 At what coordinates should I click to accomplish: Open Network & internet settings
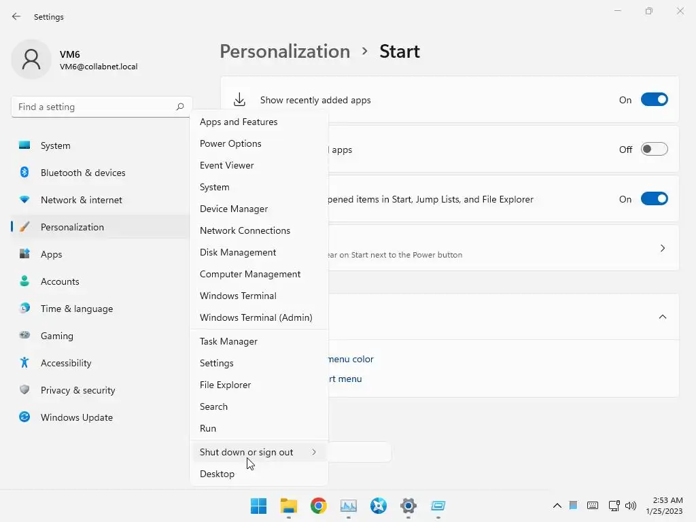[101, 200]
